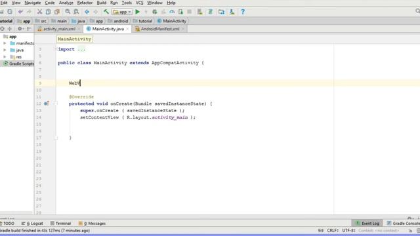
Task: Open the Run menu
Action: [x=114, y=3]
